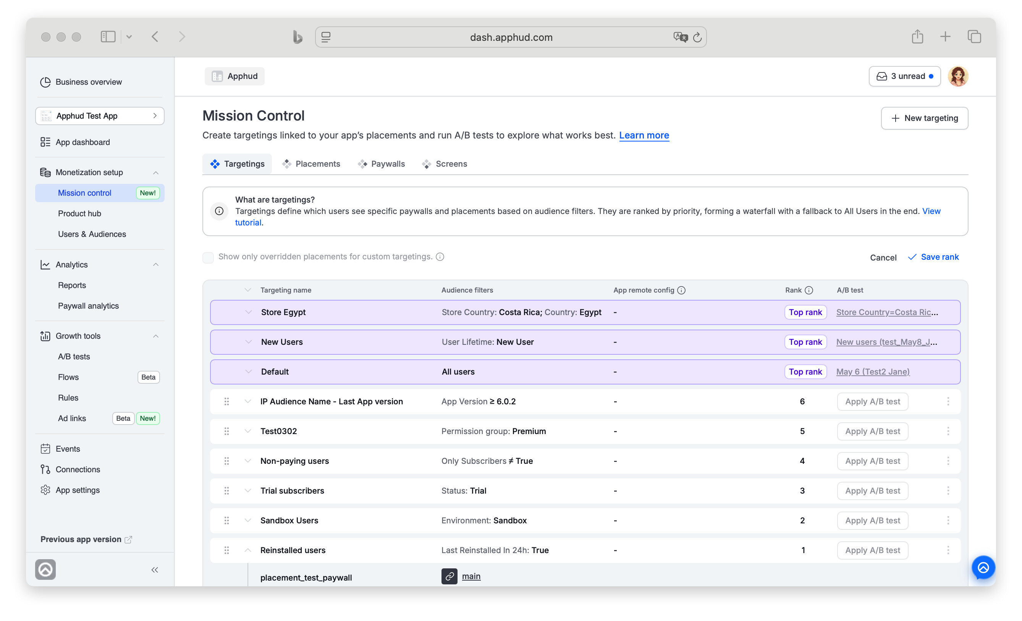Click the dash.apphud.com address field
The width and height of the screenshot is (1022, 621).
click(x=511, y=37)
